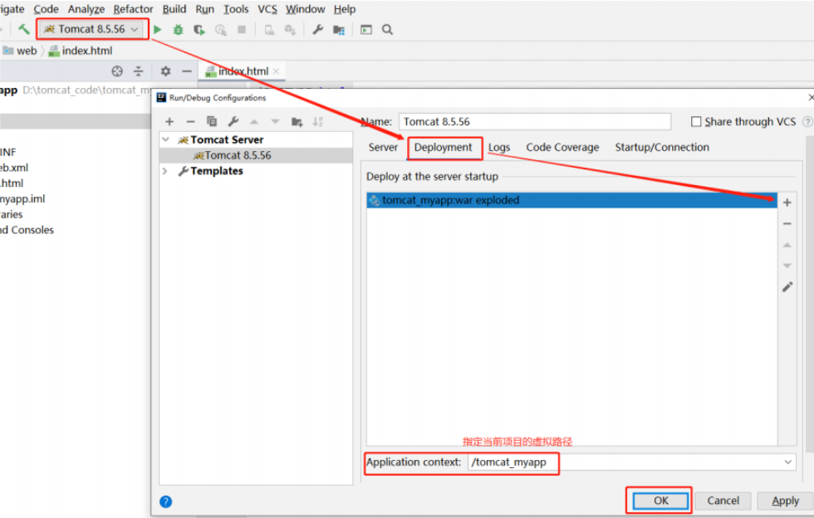Image resolution: width=814 pixels, height=518 pixels.
Task: Open the Tomcat 8.5.56 run configuration dropdown
Action: (x=92, y=29)
